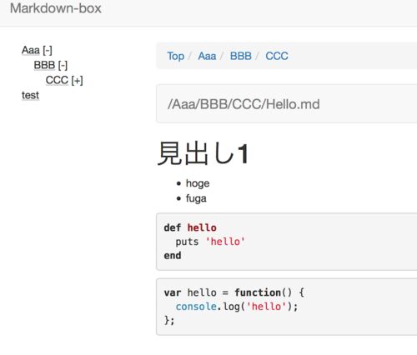The height and width of the screenshot is (355, 417).
Task: Open the BBB item in sidebar tree
Action: 44,65
